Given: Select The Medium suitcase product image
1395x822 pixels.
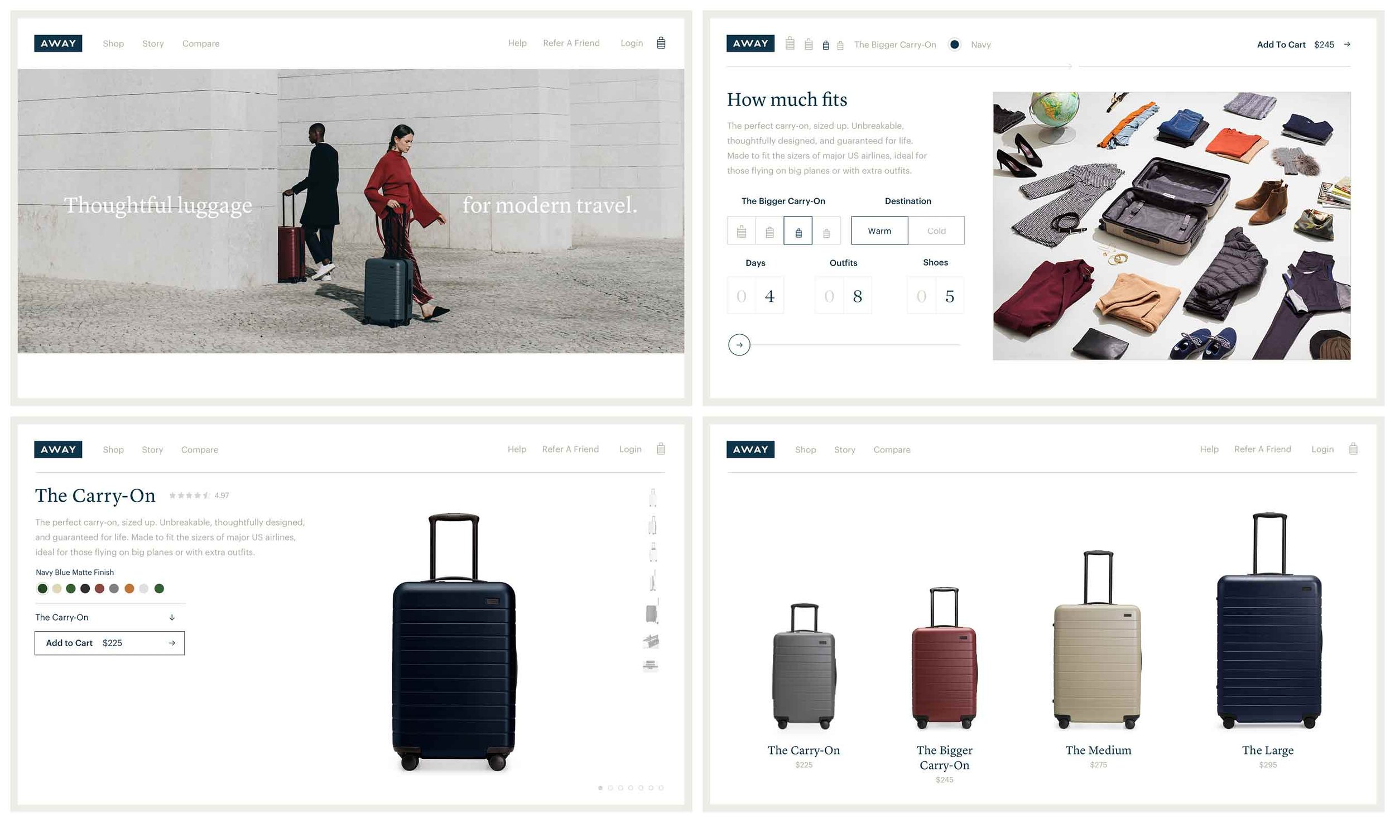Looking at the screenshot, I should pyautogui.click(x=1098, y=641).
